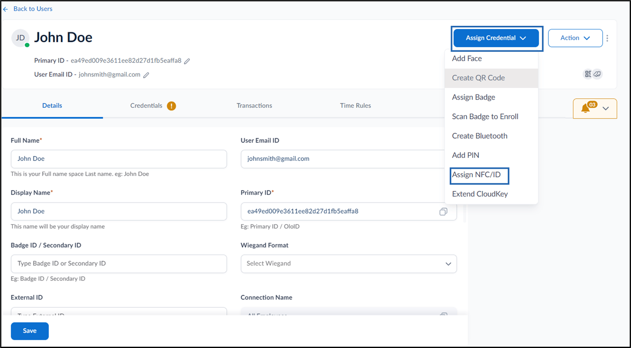This screenshot has height=348, width=631.
Task: Click the Badge ID / Secondary ID field
Action: [x=119, y=264]
